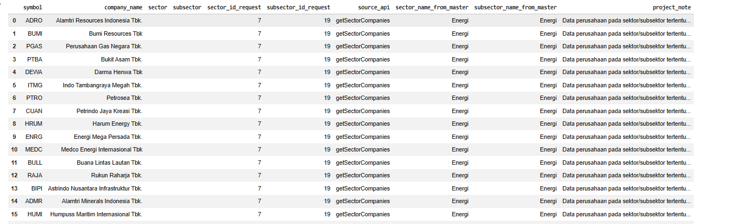Click the source_api column header
This screenshot has height=224, width=735.
point(374,8)
